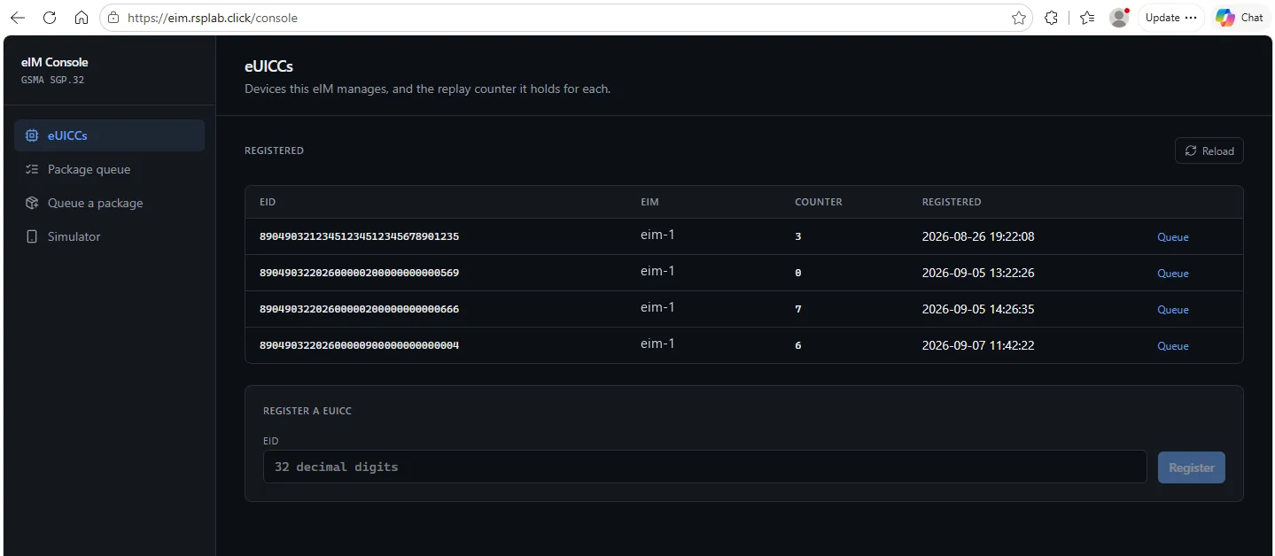Screen dimensions: 1275x556
Task: Bookmark this page with the star icon
Action: 1019,18
